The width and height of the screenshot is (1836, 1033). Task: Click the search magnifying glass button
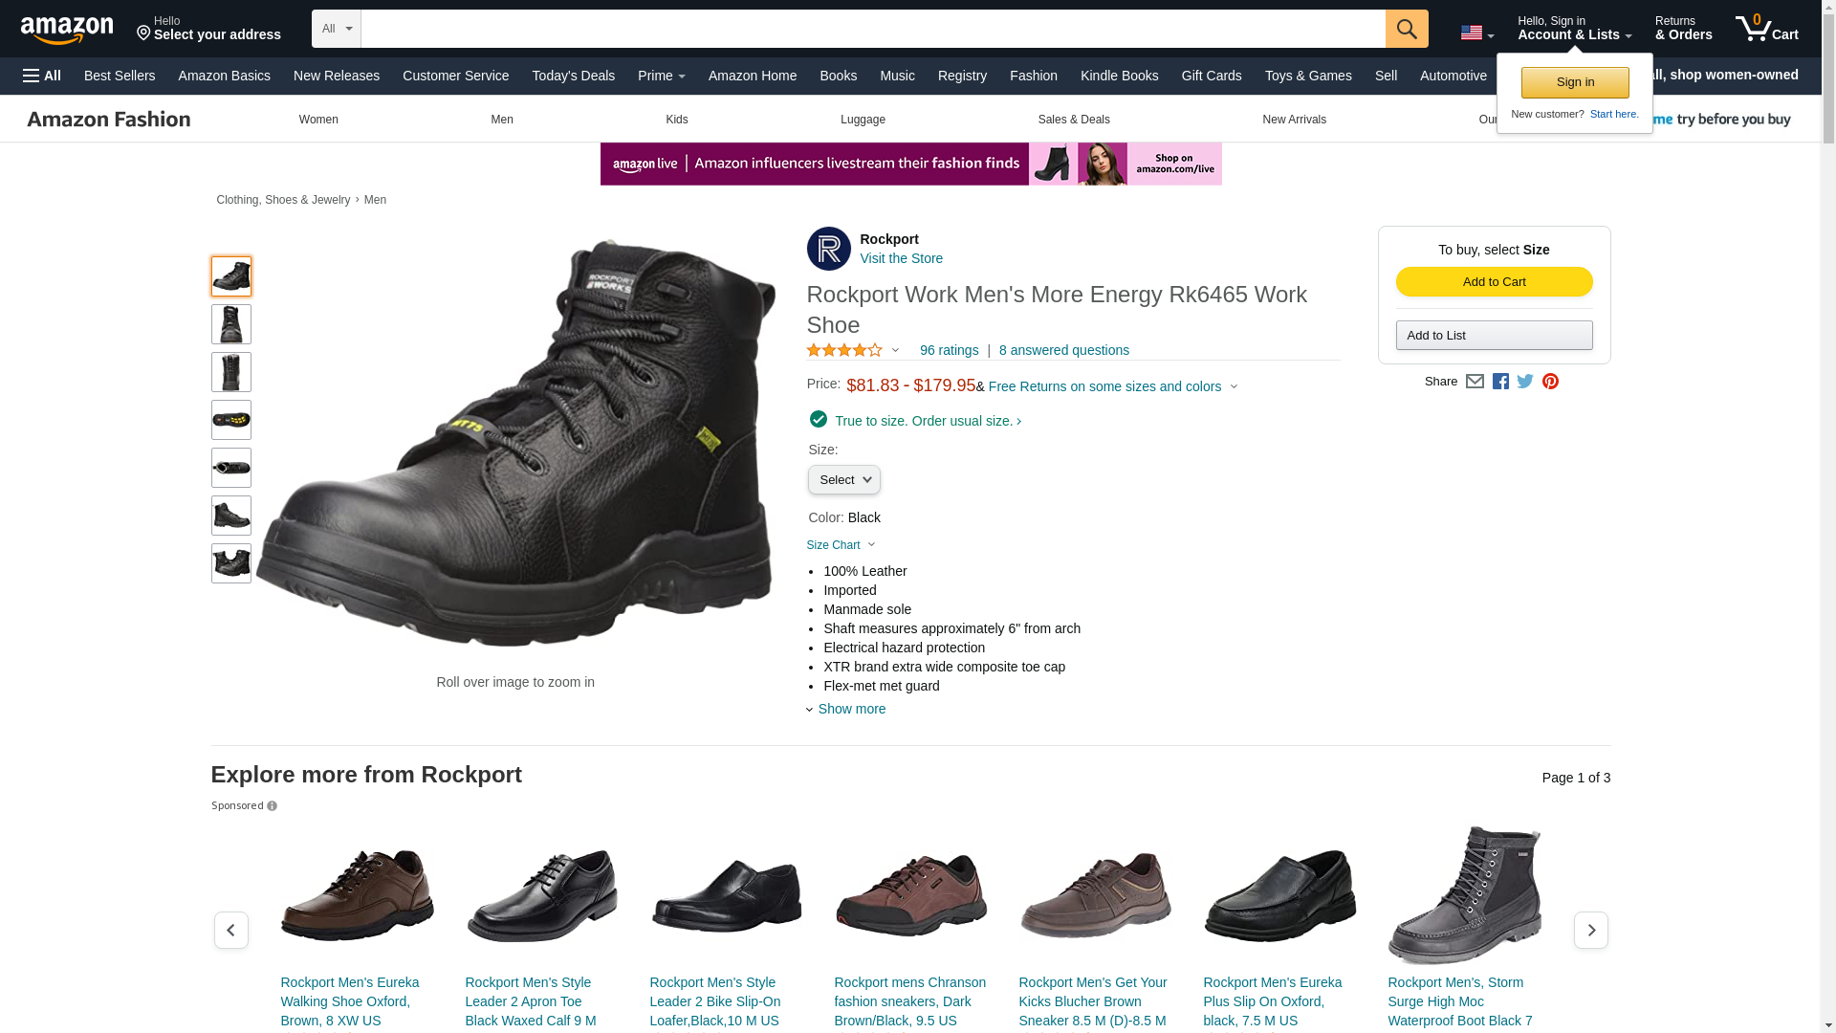[1406, 29]
